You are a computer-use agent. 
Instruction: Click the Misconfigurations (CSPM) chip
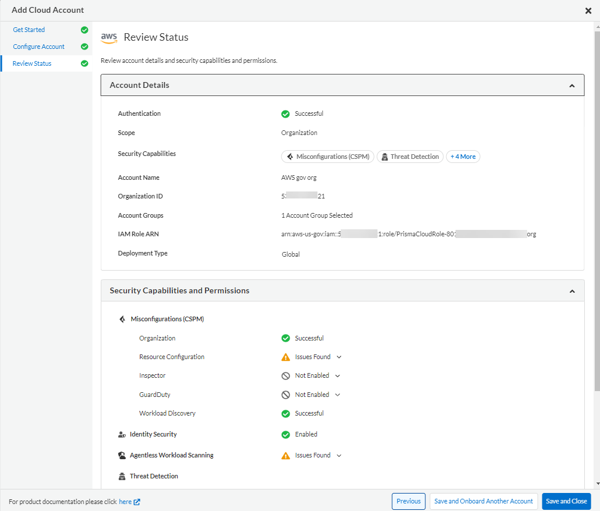click(x=327, y=157)
